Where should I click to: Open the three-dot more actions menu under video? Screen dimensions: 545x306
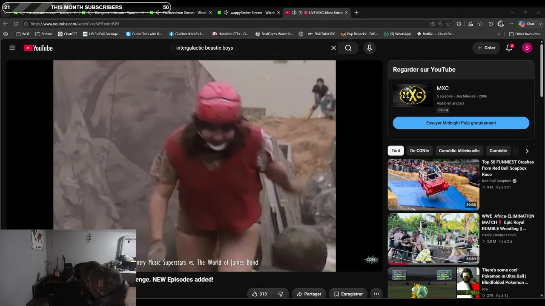point(376,294)
